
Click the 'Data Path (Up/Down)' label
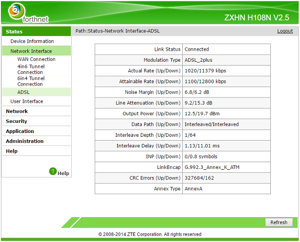tap(156, 124)
